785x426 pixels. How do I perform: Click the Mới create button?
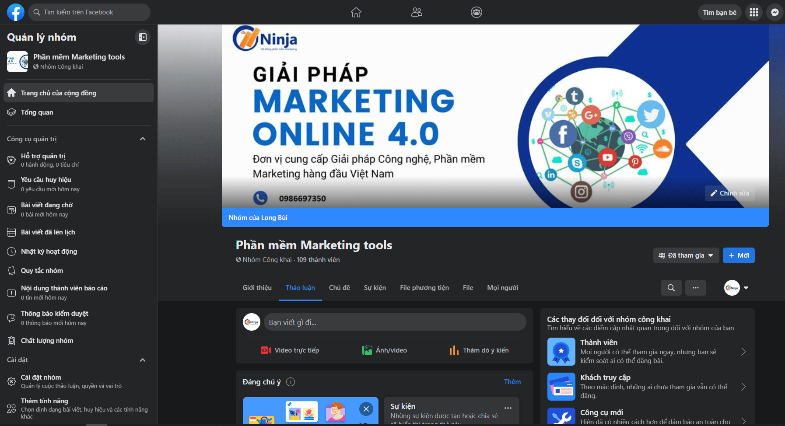(x=739, y=255)
